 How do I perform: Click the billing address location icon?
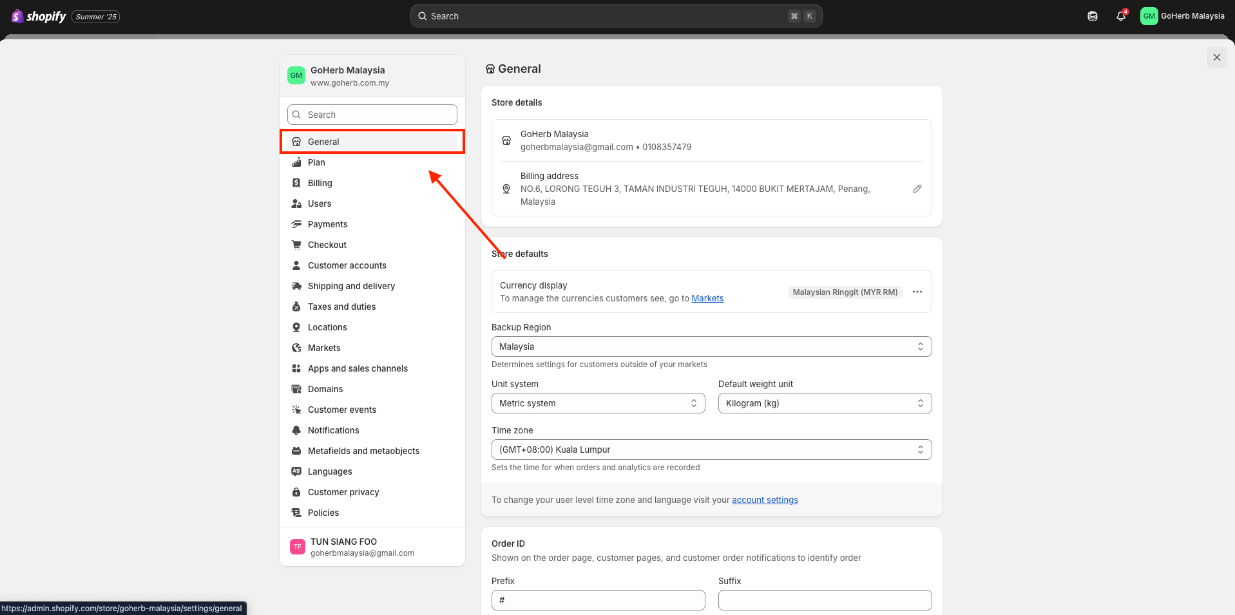click(x=506, y=189)
